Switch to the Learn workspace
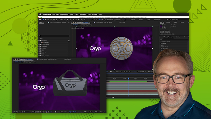 click(148, 20)
